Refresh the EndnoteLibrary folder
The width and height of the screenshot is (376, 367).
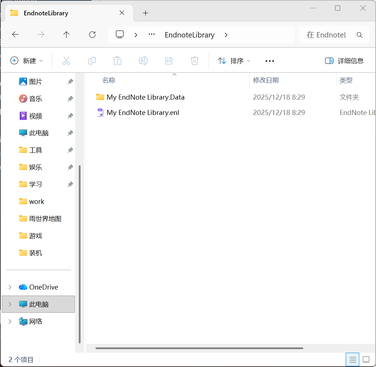pos(92,35)
